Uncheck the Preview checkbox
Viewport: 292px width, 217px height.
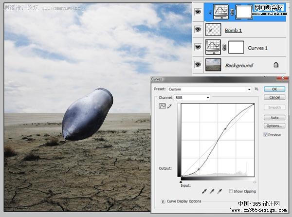coord(266,135)
